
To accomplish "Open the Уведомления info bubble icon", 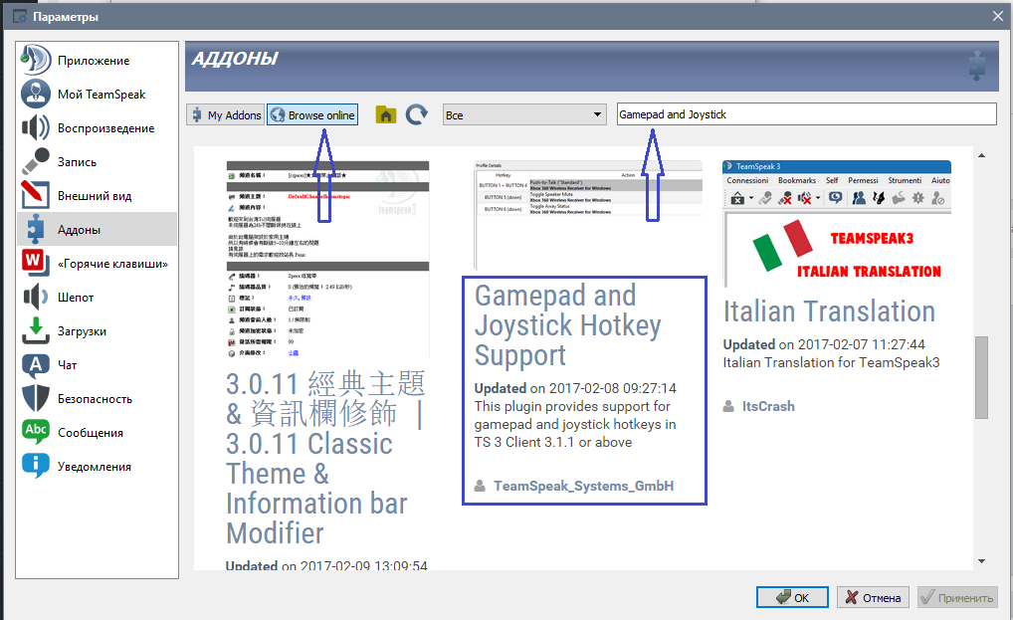I will tap(36, 467).
